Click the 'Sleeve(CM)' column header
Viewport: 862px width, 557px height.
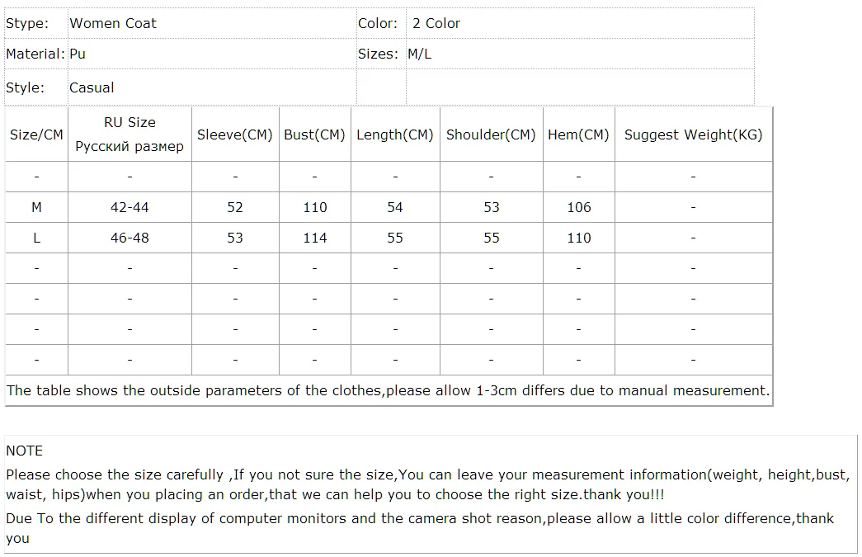235,135
